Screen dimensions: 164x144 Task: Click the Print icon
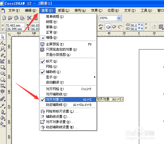click(x=22, y=18)
